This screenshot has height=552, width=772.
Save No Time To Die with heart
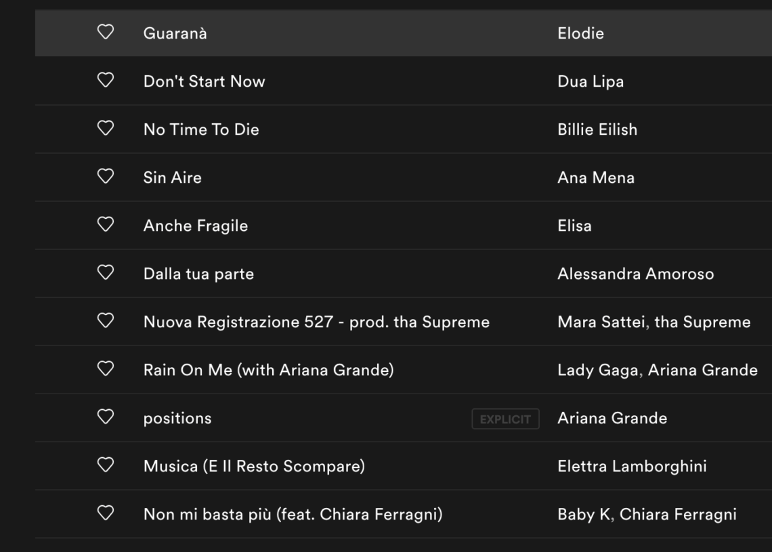pyautogui.click(x=104, y=129)
